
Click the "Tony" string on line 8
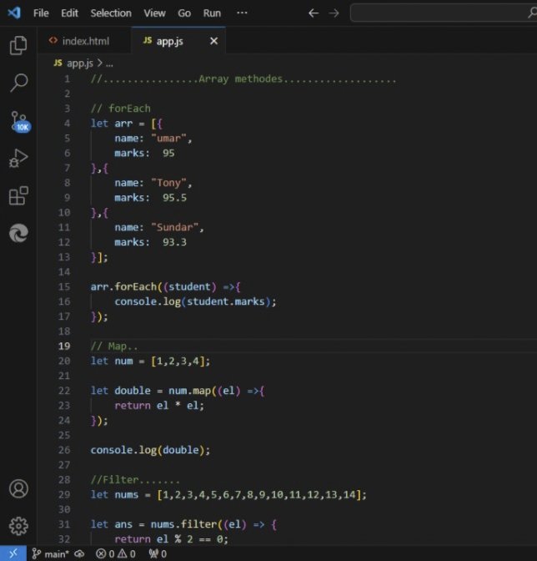point(168,183)
